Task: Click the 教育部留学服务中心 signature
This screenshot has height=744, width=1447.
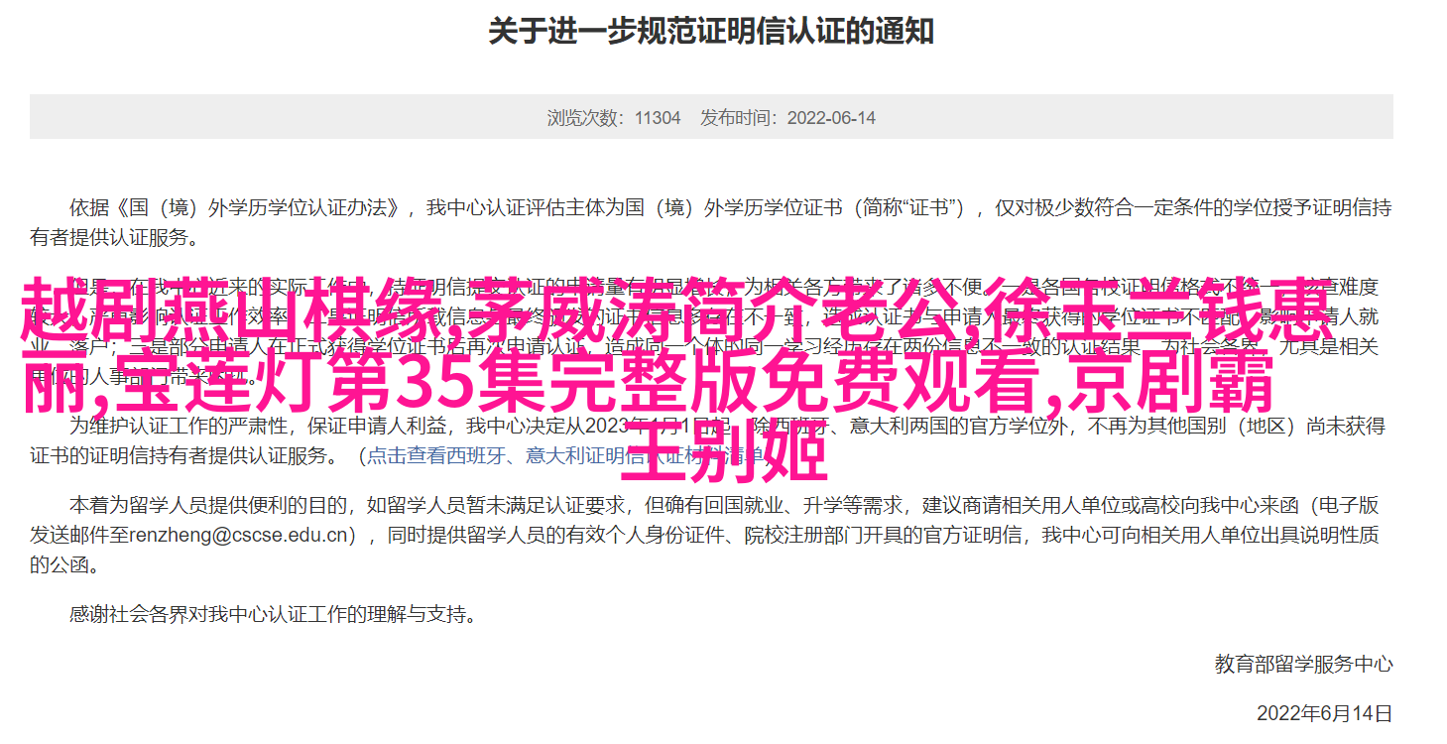Action: (x=1303, y=665)
